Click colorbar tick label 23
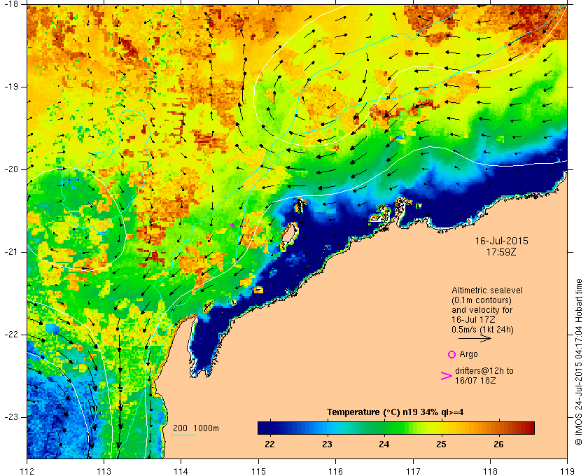Screen dimensions: 588x476 click(327, 444)
